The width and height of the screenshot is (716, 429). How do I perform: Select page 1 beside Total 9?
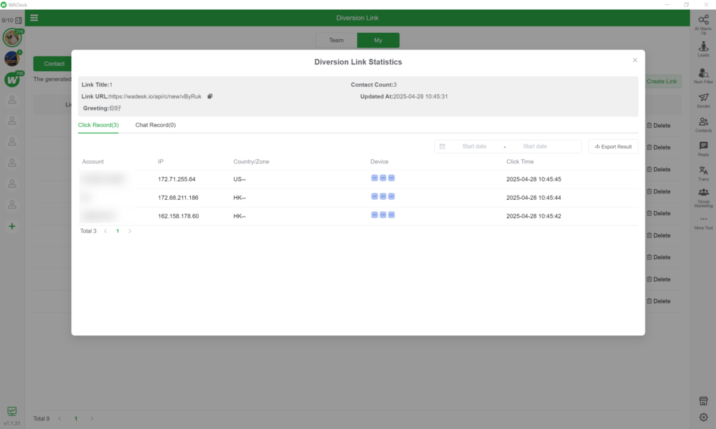pos(76,419)
